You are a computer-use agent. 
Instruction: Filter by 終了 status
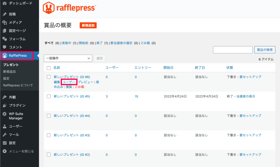[100, 43]
